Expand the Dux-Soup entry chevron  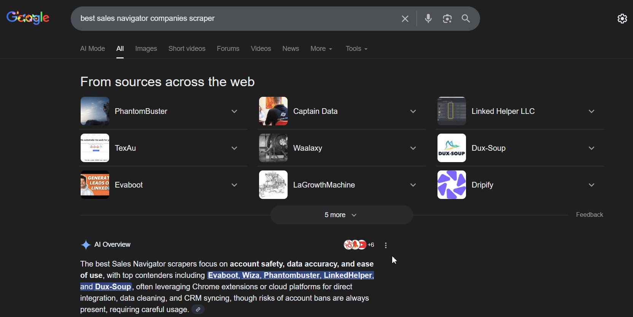[592, 148]
